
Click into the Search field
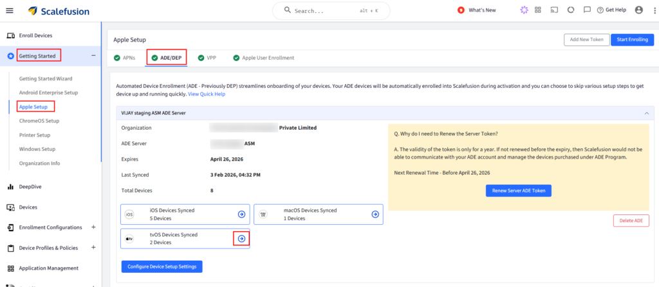(x=331, y=10)
